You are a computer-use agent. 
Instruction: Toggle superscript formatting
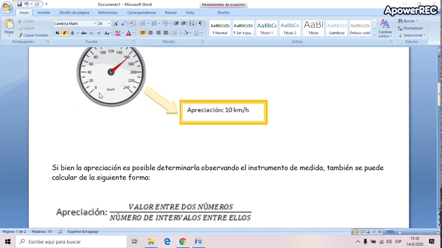point(99,33)
